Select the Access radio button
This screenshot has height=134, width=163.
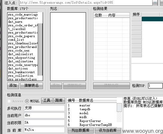point(9,101)
